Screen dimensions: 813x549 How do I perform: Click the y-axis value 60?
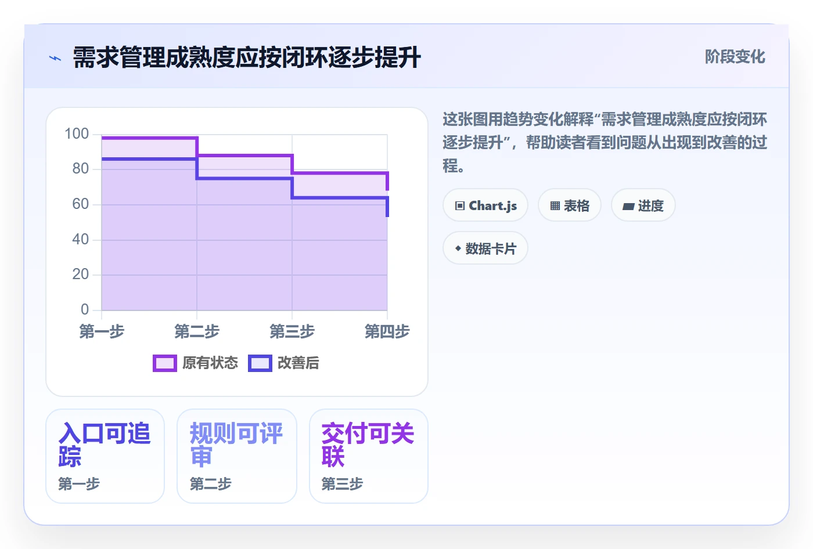coord(81,204)
